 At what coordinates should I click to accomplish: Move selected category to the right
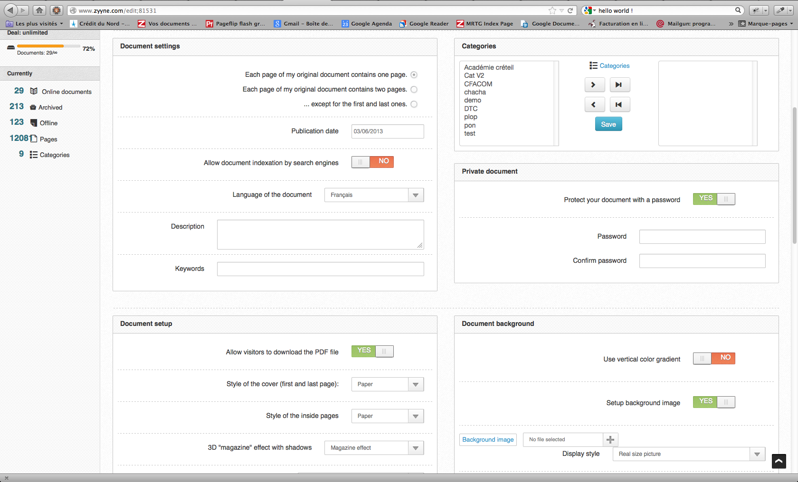[x=595, y=85]
